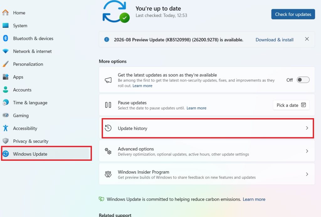Click the Windows Update sync icon in sidebar
Viewport: 321px width, 217px height.
click(x=6, y=154)
